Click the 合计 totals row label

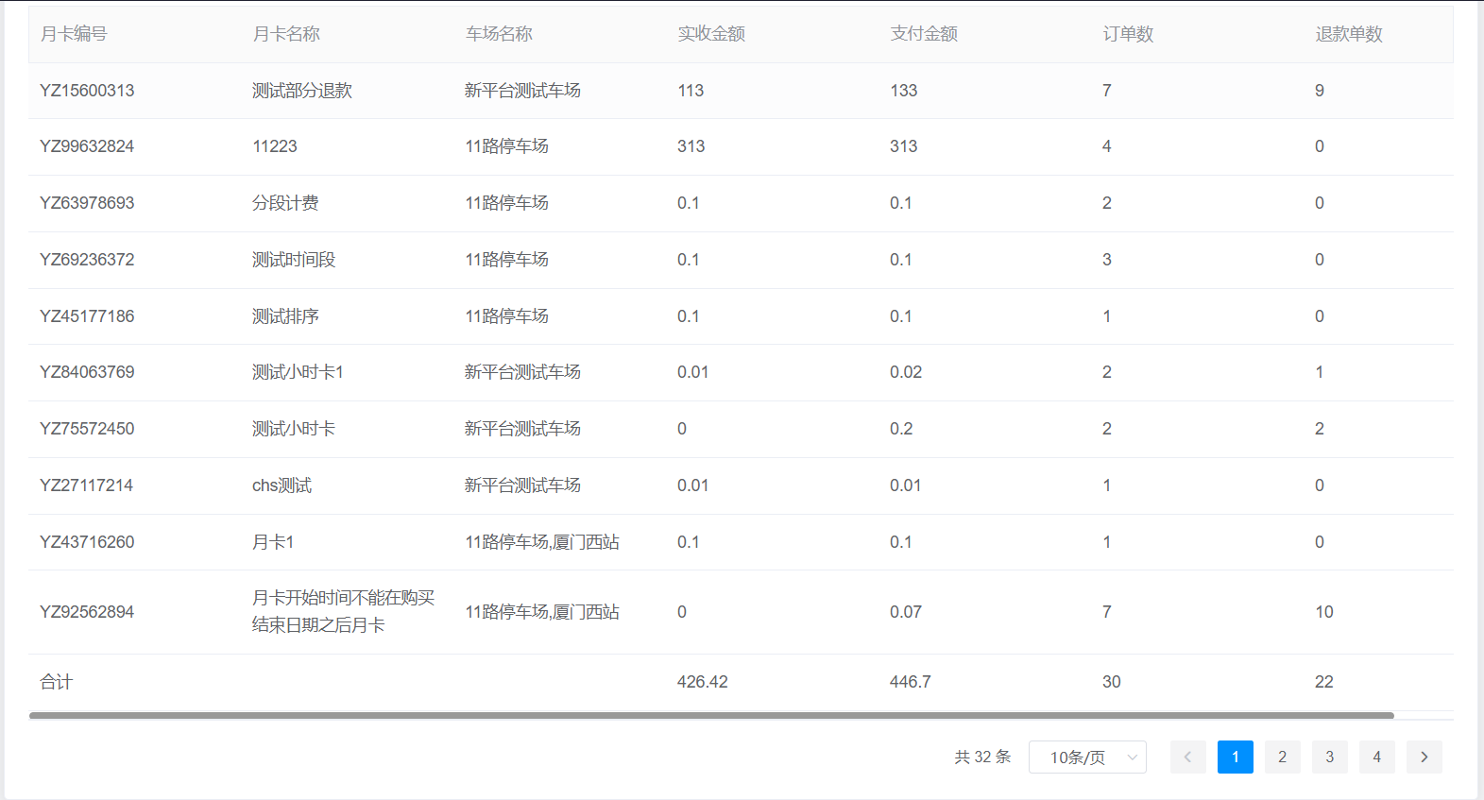[x=56, y=682]
